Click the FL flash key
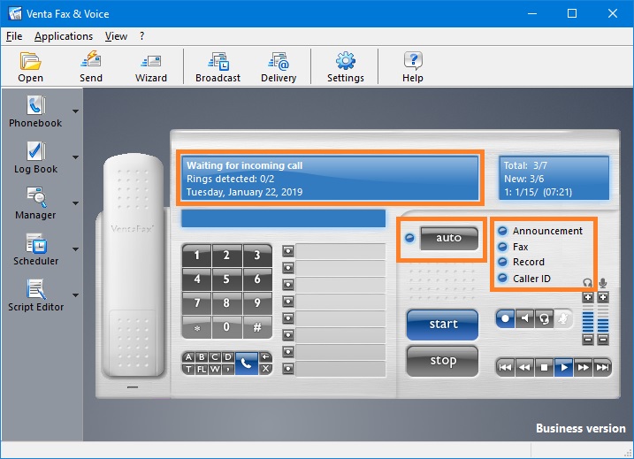The image size is (634, 459). pos(202,369)
